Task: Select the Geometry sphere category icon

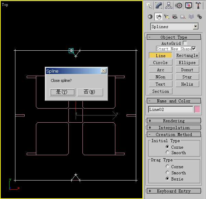Action: coord(150,16)
